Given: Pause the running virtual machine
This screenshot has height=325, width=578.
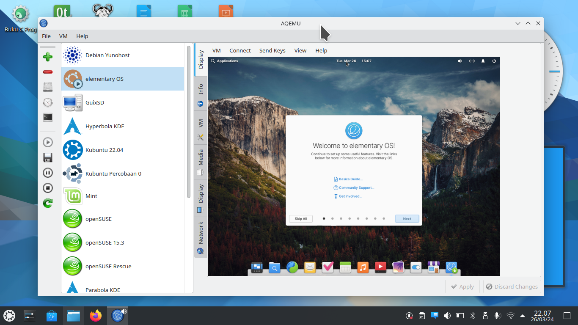Looking at the screenshot, I should (48, 173).
